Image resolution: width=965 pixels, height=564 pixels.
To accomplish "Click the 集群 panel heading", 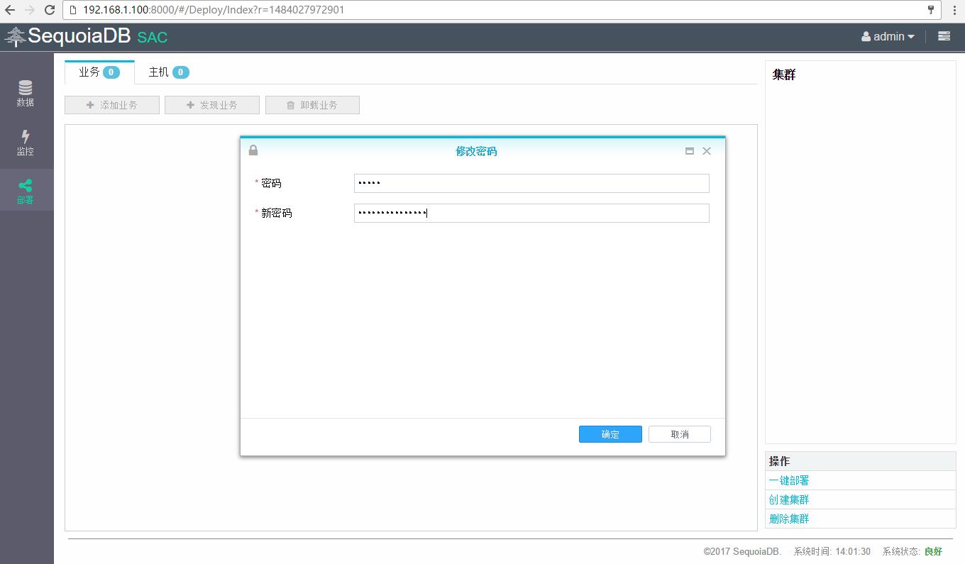I will coord(784,74).
